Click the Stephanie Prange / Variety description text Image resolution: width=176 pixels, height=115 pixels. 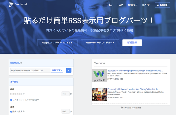[135, 93]
